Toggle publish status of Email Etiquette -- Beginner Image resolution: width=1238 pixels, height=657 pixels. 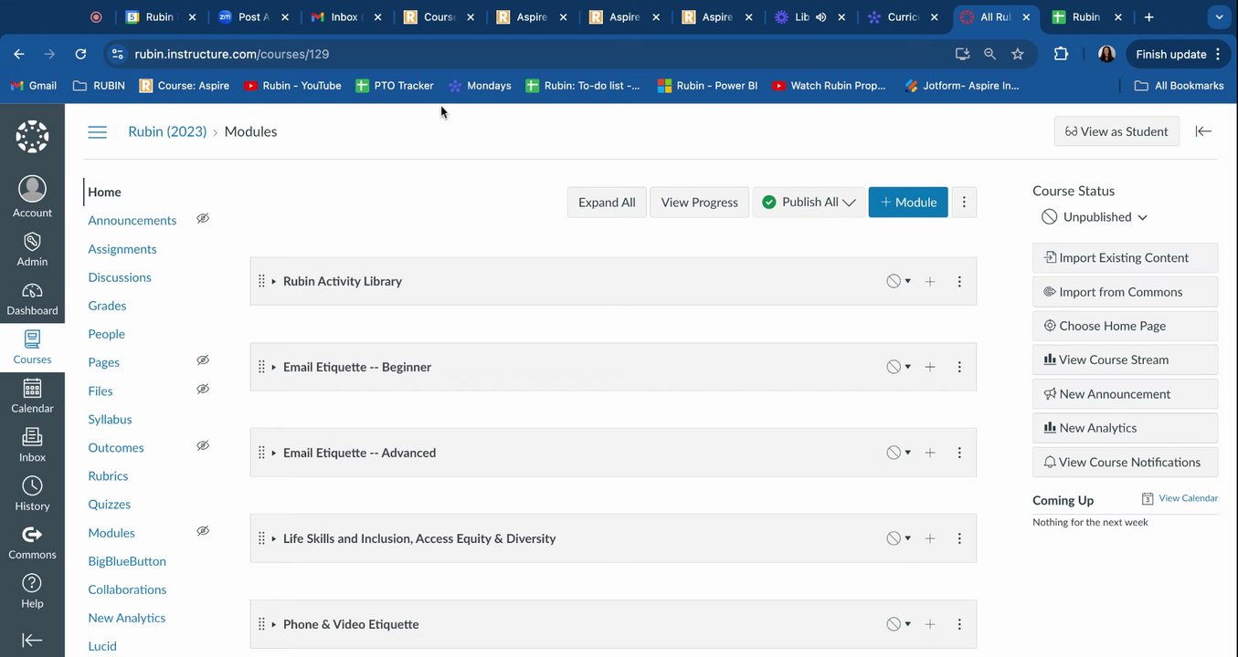click(898, 368)
